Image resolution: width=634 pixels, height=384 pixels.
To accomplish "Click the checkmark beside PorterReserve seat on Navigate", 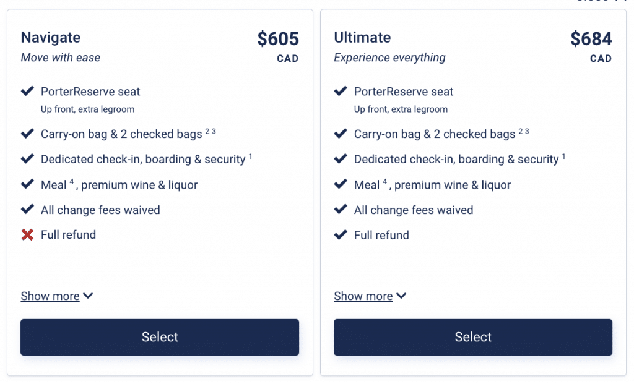I will click(27, 91).
